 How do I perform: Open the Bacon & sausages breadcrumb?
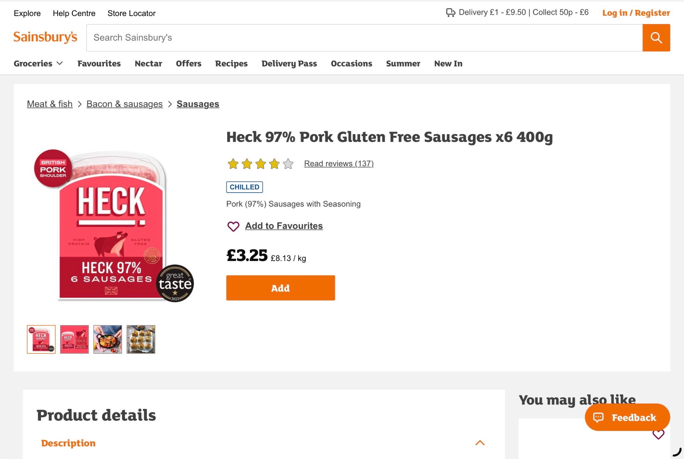point(125,104)
